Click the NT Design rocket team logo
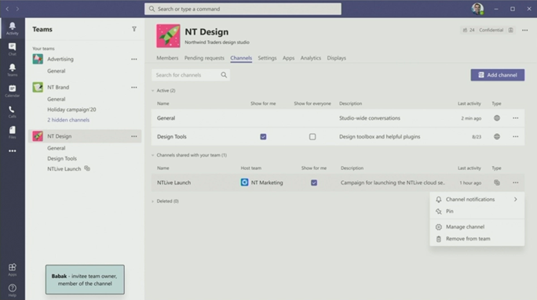This screenshot has height=300, width=537. (x=168, y=36)
